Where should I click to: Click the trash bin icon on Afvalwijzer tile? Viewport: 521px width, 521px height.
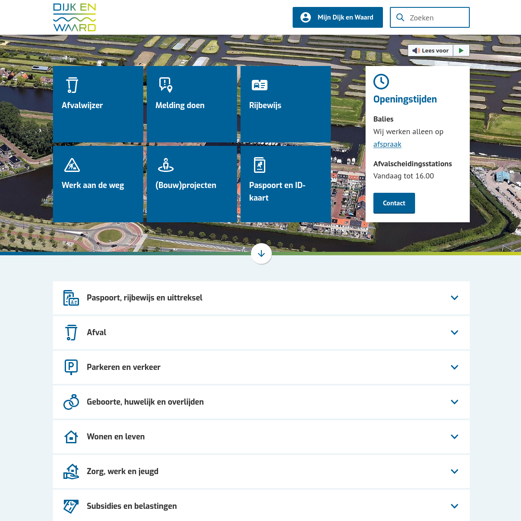coord(72,85)
